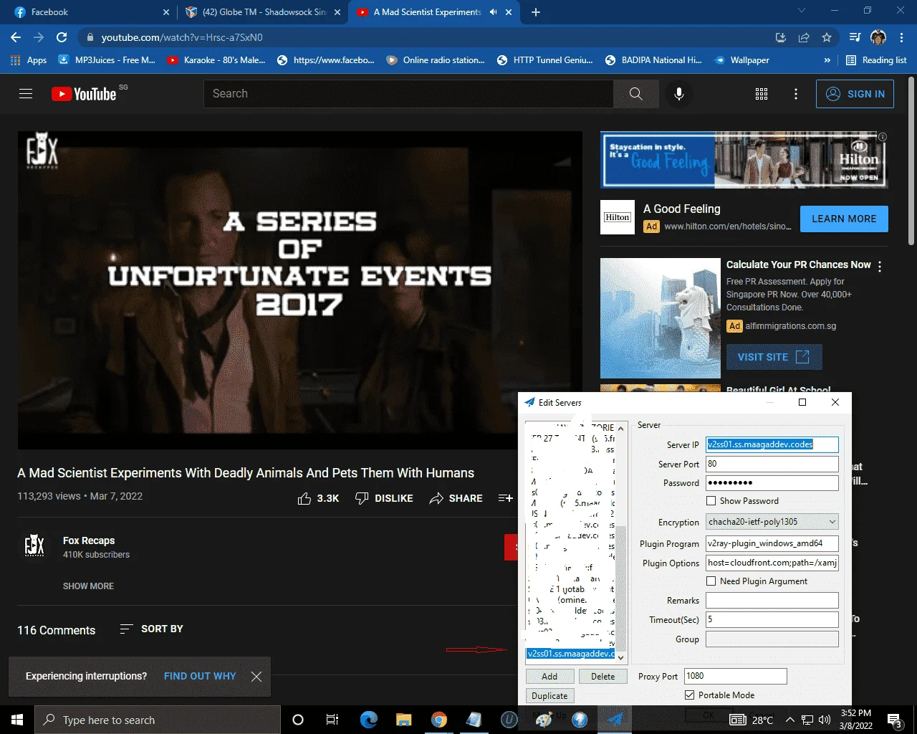The height and width of the screenshot is (734, 917).
Task: Open HTTP Tunnel Genius bookmark
Action: coord(545,60)
